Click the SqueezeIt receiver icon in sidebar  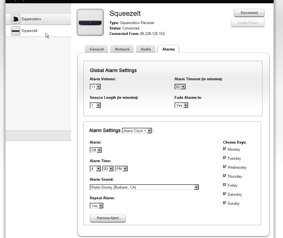point(15,31)
